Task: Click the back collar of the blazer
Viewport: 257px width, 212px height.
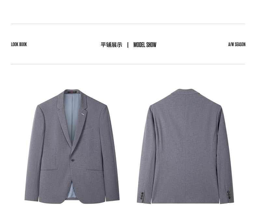Action: (x=185, y=92)
